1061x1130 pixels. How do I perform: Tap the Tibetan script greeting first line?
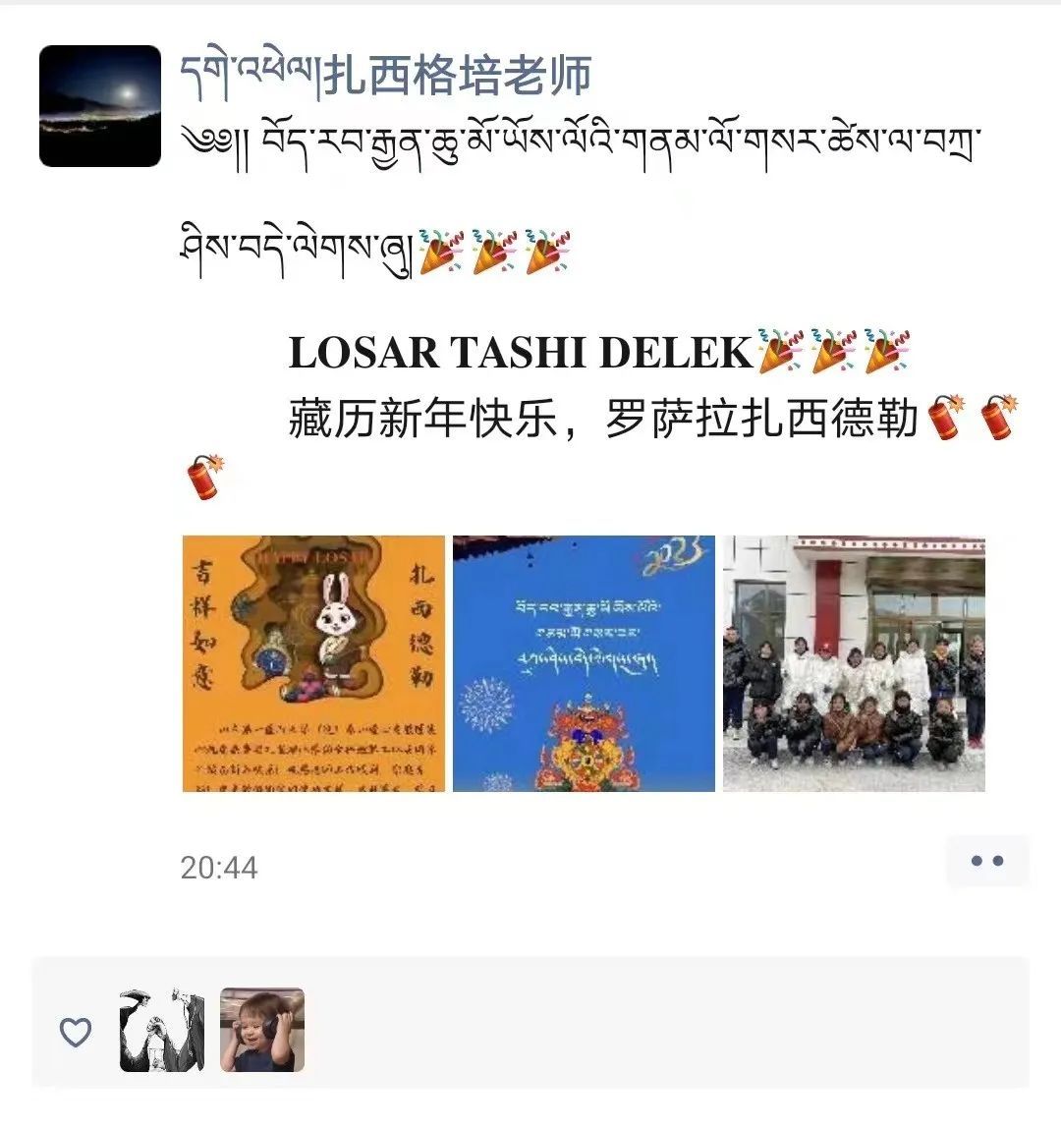581,144
